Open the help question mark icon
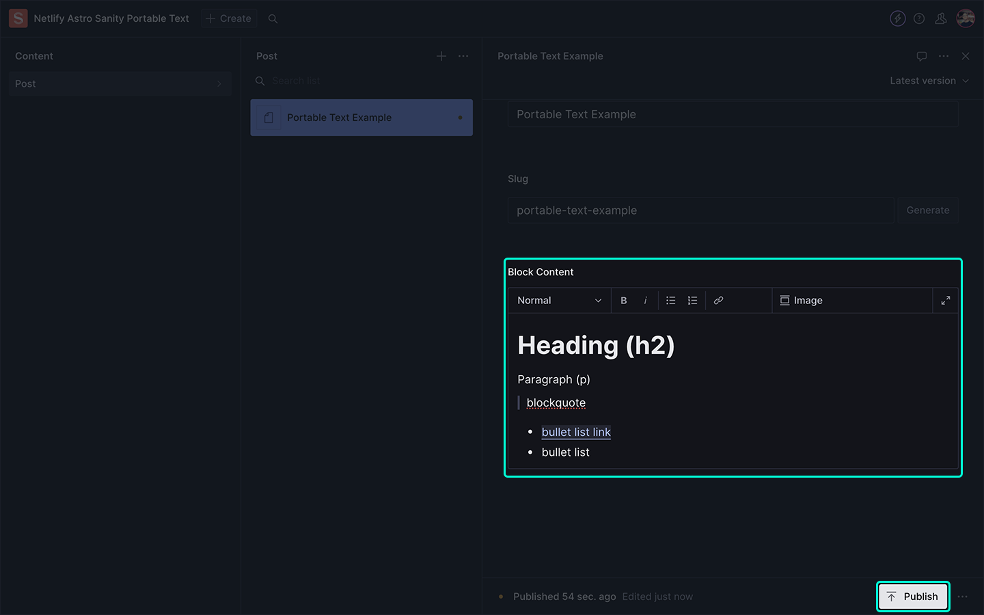This screenshot has width=984, height=615. 919,18
